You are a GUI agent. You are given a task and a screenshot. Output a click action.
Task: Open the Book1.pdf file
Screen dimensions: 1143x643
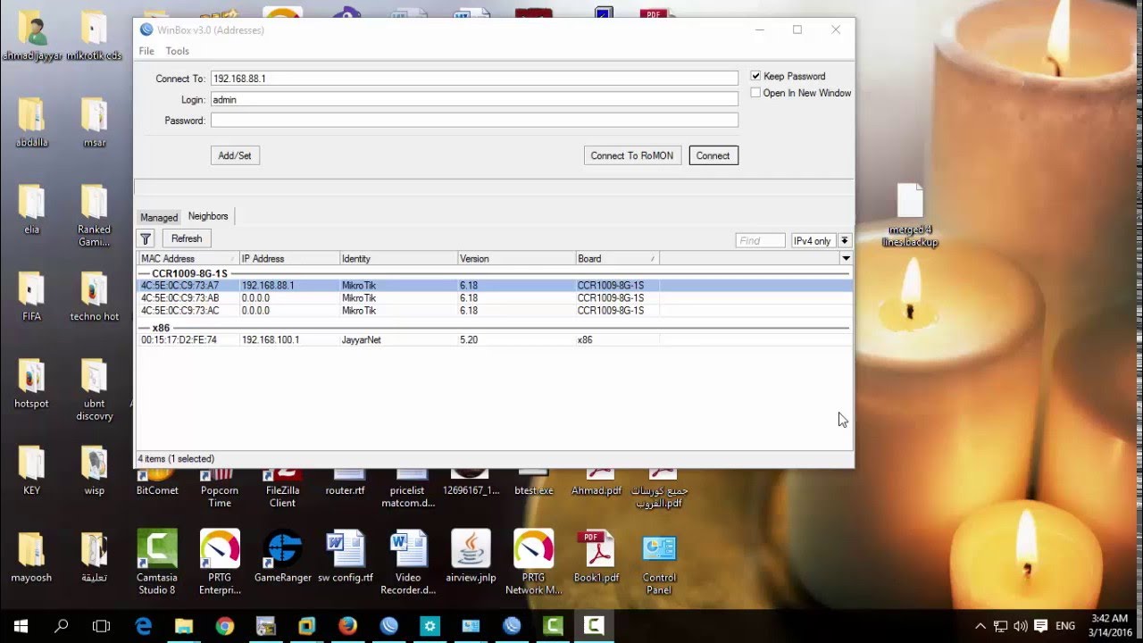pos(597,556)
